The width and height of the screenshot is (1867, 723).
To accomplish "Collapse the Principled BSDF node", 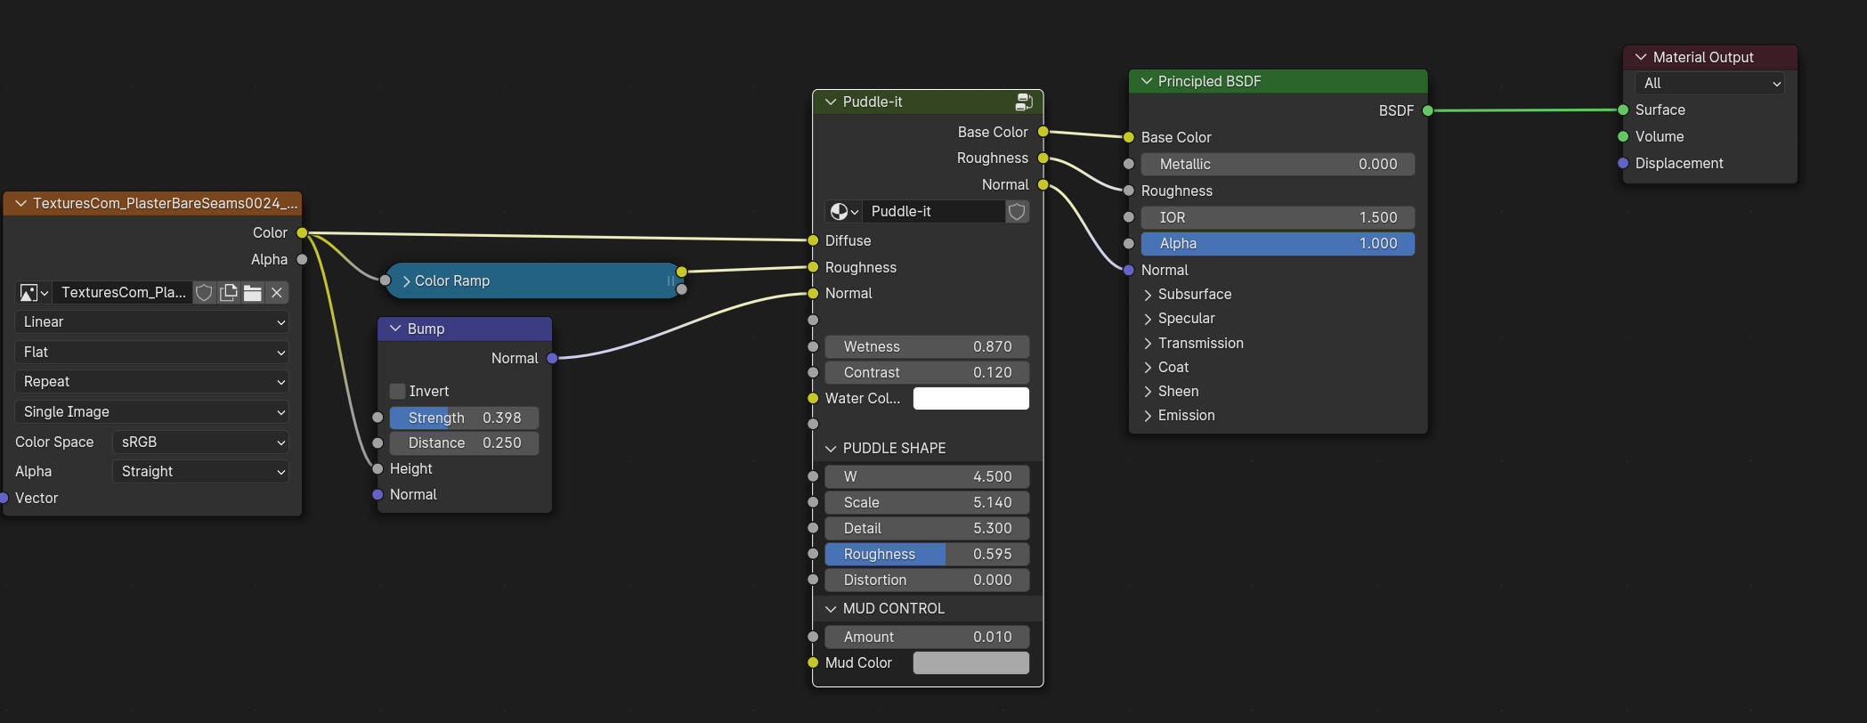I will point(1147,81).
